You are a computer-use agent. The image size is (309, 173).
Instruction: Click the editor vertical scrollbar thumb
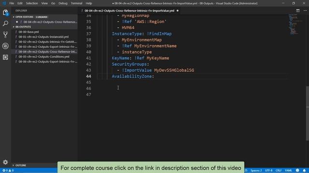[308, 113]
